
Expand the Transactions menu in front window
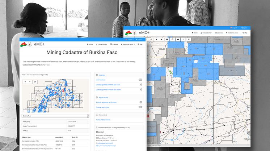coord(102,44)
